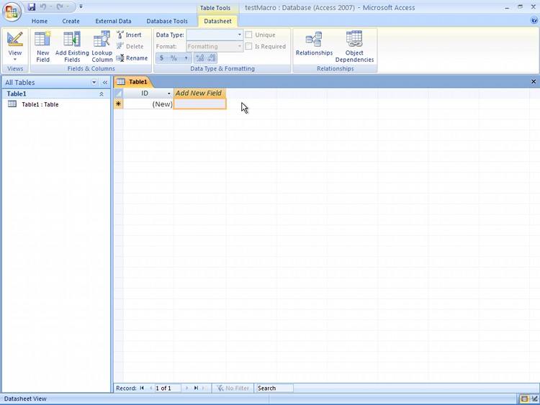Click the Save icon in Quick Access Toolbar
The height and width of the screenshot is (405, 540).
(x=32, y=6)
